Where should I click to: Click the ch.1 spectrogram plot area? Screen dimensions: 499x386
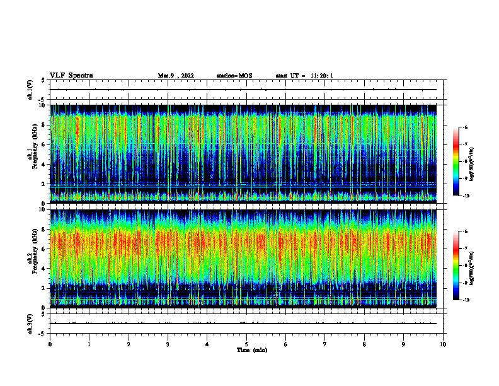coord(243,154)
